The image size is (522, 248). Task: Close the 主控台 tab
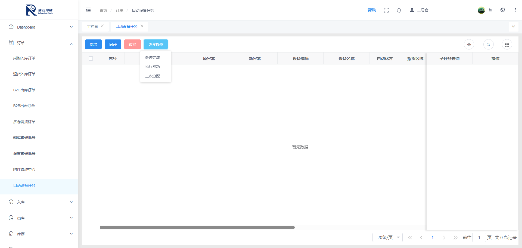pyautogui.click(x=102, y=26)
